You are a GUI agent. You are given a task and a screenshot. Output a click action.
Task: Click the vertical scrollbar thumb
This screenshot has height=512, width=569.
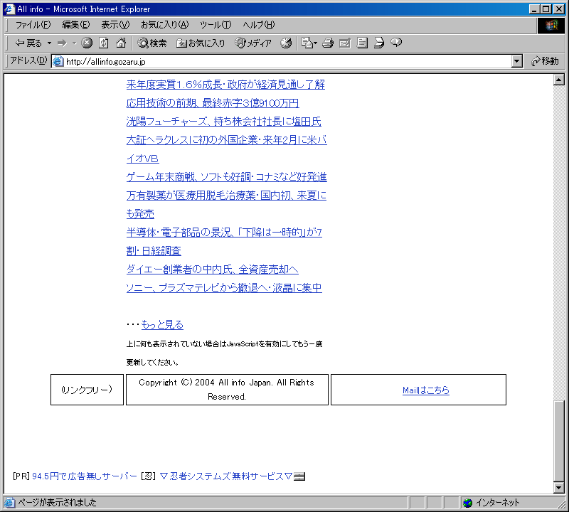point(559,440)
